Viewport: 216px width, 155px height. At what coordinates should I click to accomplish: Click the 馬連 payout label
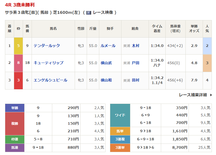click(15, 147)
